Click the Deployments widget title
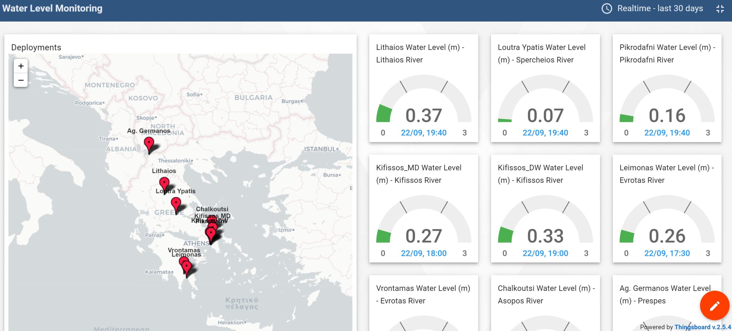The width and height of the screenshot is (732, 331). (36, 47)
